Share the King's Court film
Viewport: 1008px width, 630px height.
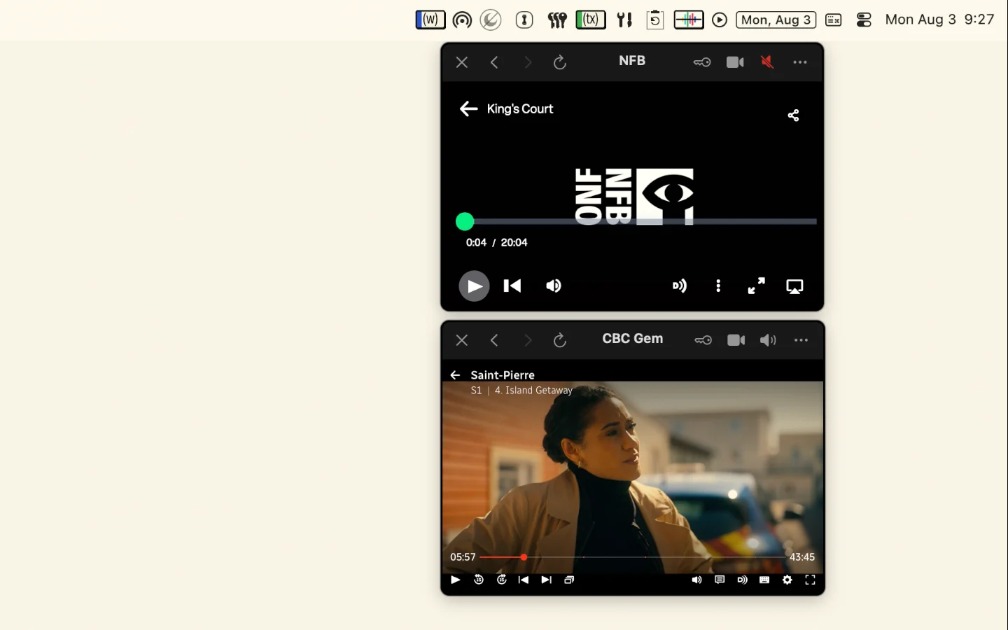(x=793, y=115)
